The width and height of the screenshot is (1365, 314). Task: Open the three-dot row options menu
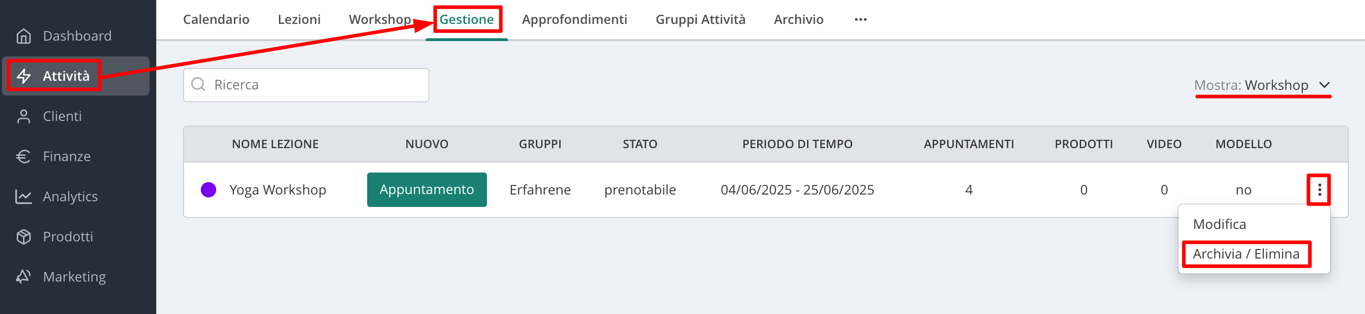click(1319, 189)
